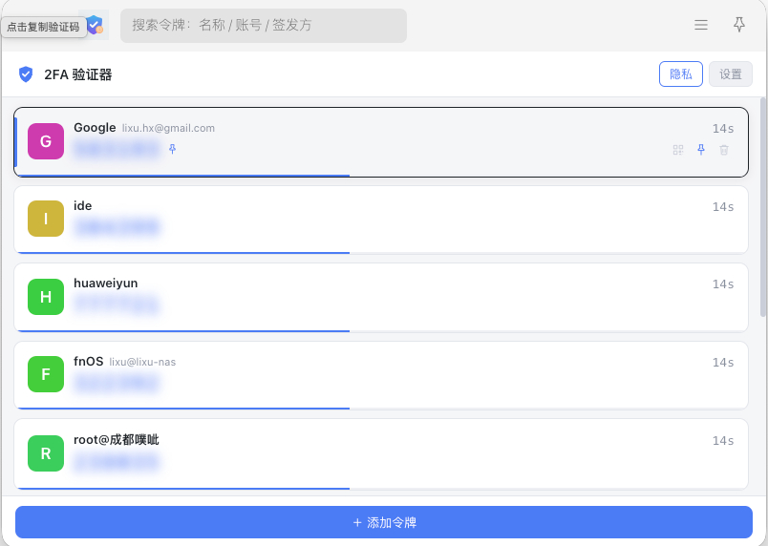768x546 pixels.
Task: Toggle the pin action icon on the Google row
Action: pos(701,150)
